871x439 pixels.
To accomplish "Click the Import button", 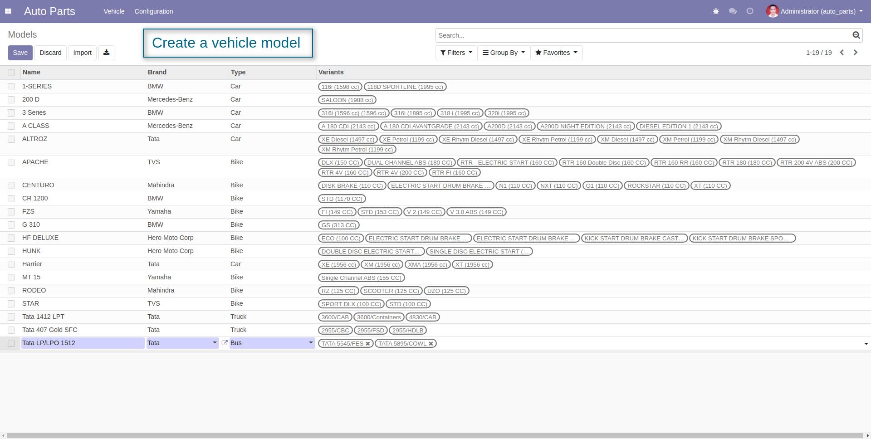I will (83, 53).
